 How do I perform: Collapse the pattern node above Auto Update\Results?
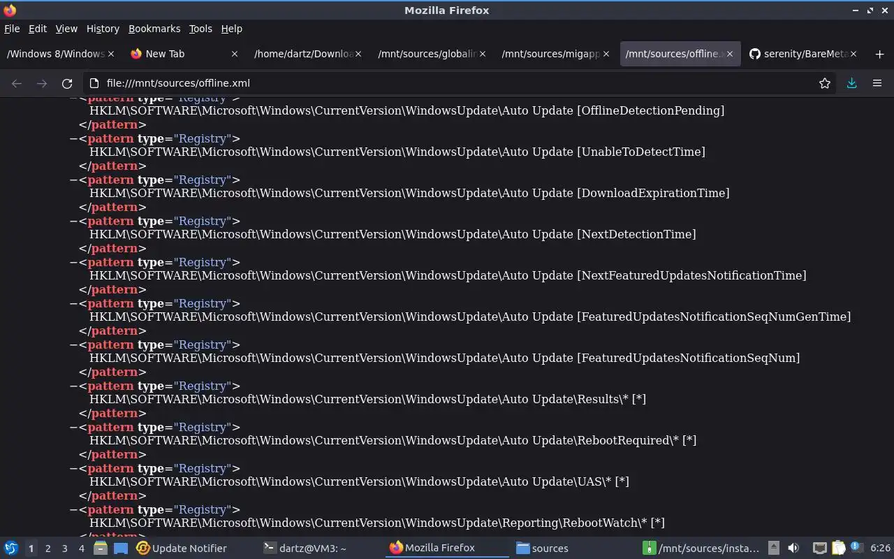73,386
